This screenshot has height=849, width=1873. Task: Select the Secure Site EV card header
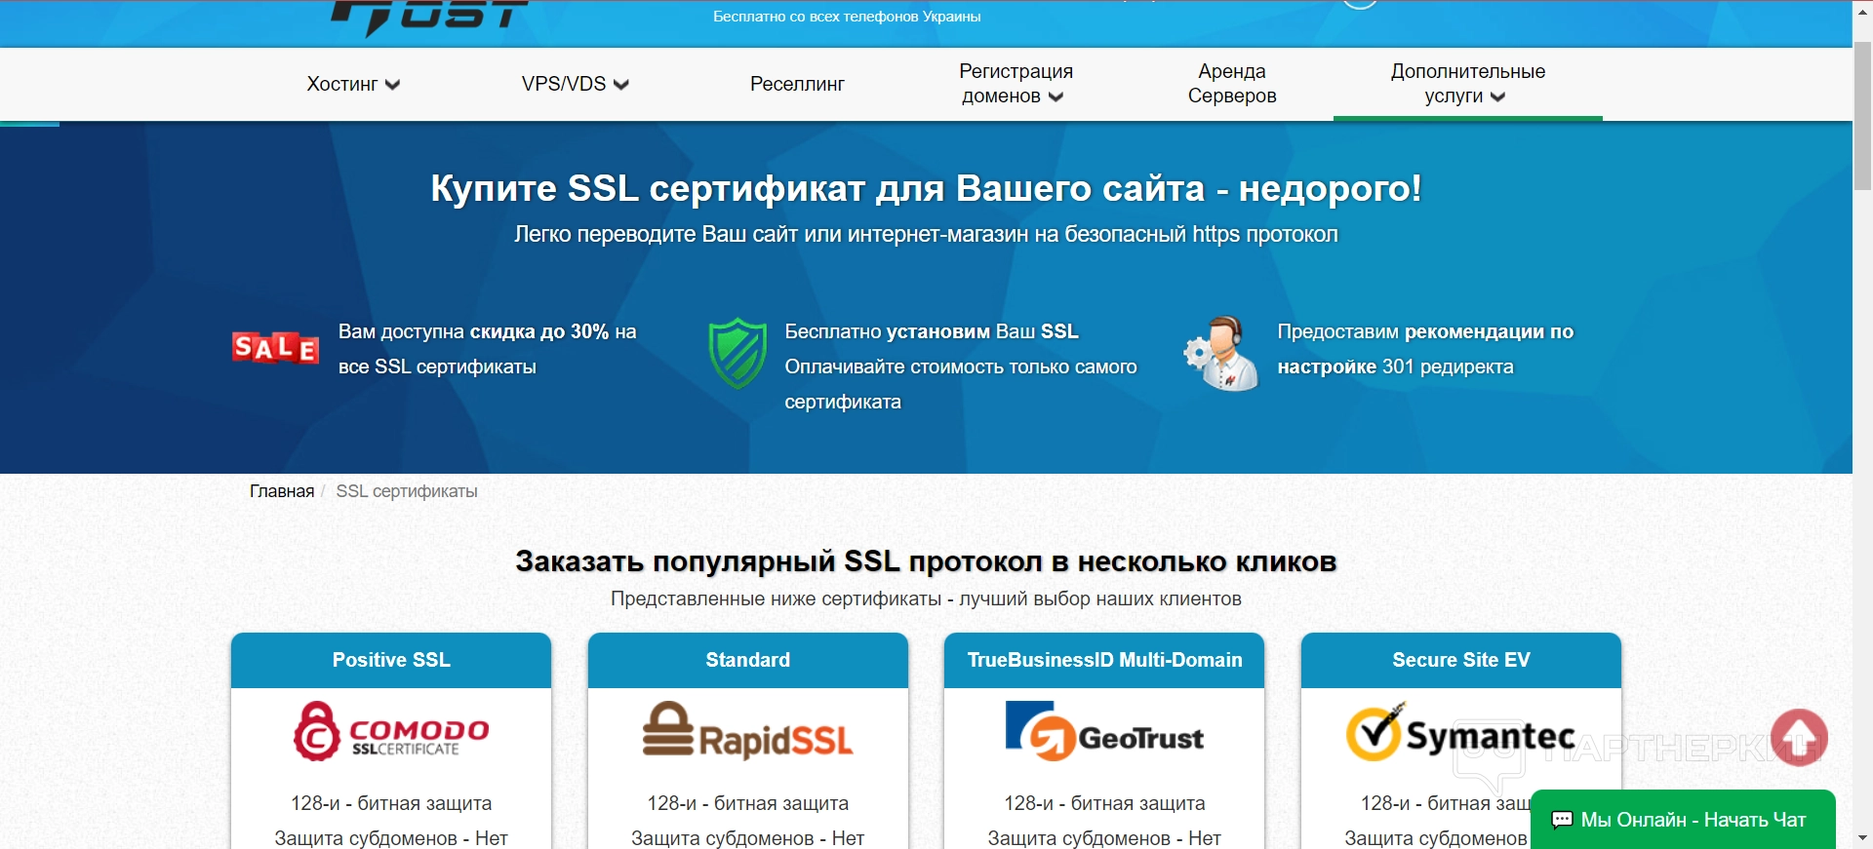[1461, 660]
